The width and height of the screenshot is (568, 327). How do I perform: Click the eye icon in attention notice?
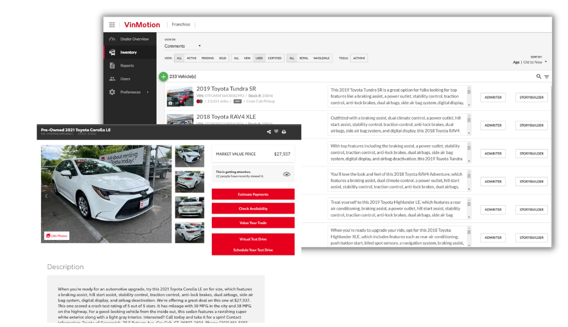[x=287, y=174]
